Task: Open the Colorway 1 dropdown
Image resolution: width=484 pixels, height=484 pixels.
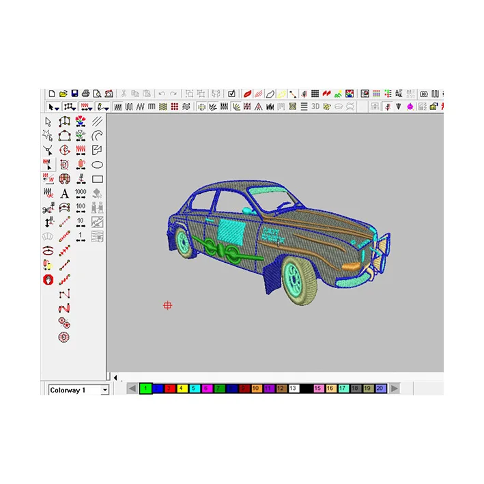Action: click(104, 390)
